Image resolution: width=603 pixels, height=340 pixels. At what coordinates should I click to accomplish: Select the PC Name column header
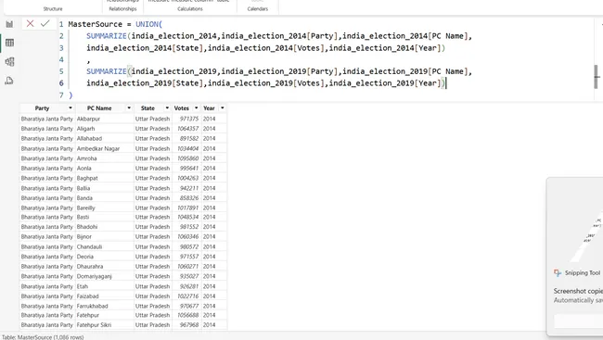point(99,108)
